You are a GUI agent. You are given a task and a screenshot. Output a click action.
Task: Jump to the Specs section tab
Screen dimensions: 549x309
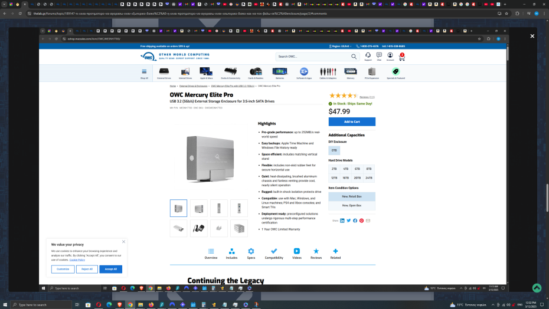click(x=251, y=254)
